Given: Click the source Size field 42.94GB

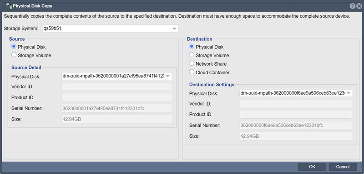Looking at the screenshot, I should (x=117, y=119).
